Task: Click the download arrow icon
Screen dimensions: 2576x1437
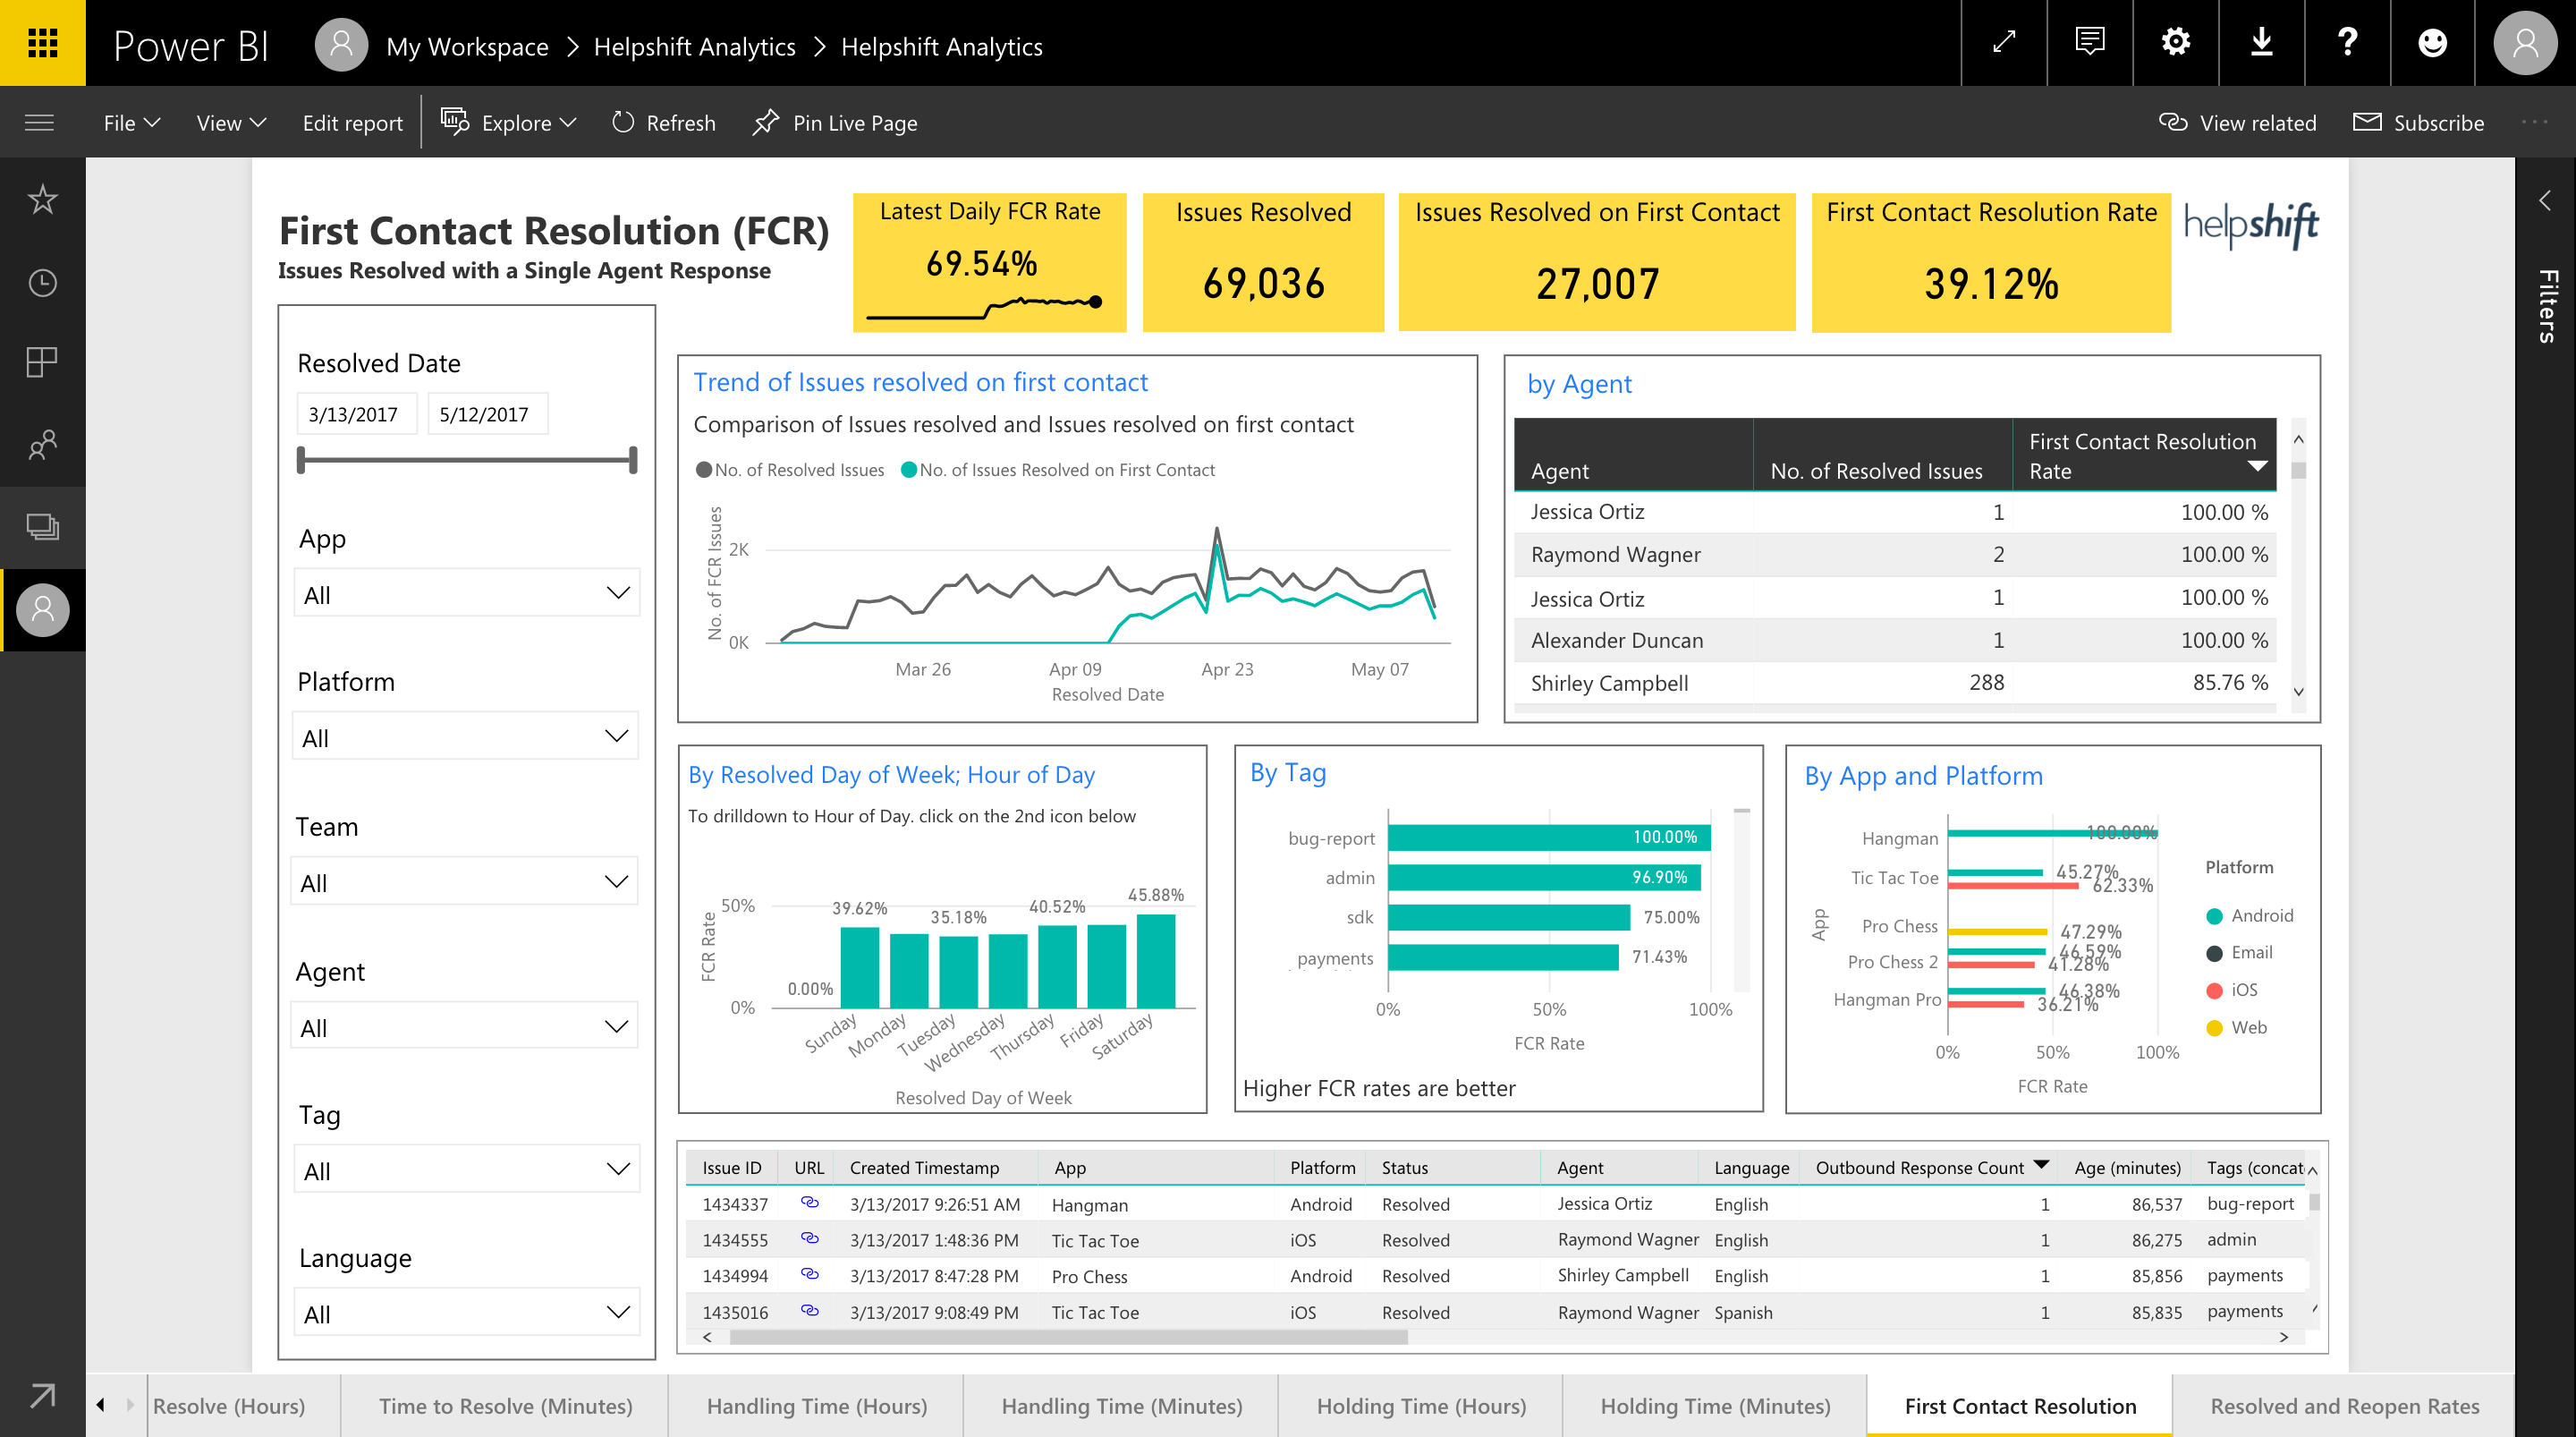Action: coord(2261,43)
